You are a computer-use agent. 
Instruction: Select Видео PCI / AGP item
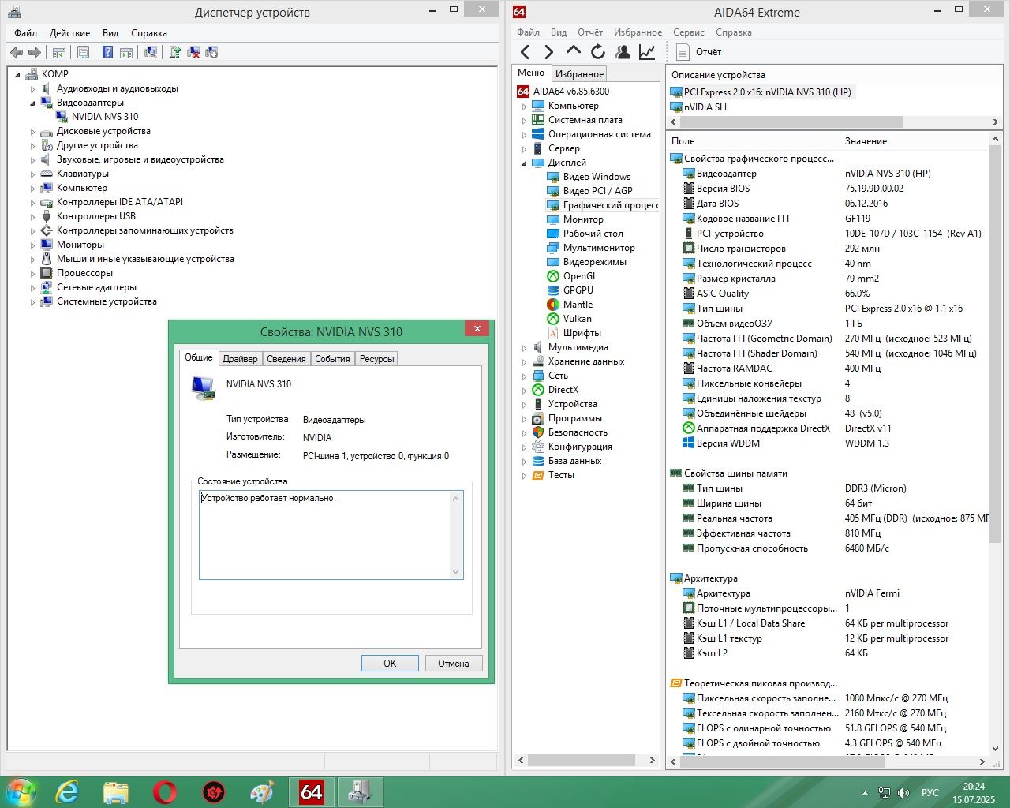598,191
